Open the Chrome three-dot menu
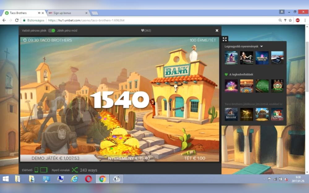The image size is (309, 193). [x=305, y=20]
